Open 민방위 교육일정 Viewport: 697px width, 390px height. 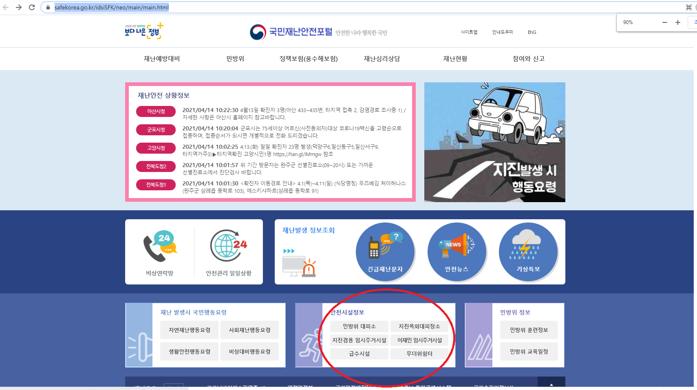(x=529, y=352)
